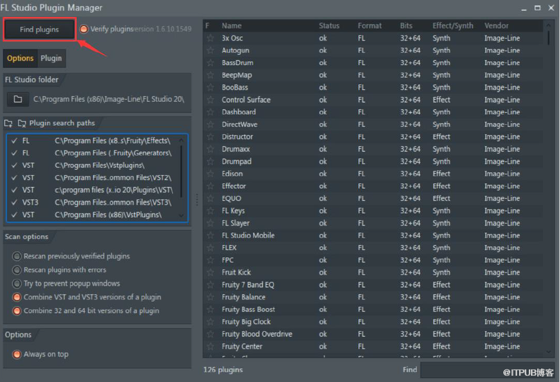Favorite the FL Keys plugin star

(210, 211)
